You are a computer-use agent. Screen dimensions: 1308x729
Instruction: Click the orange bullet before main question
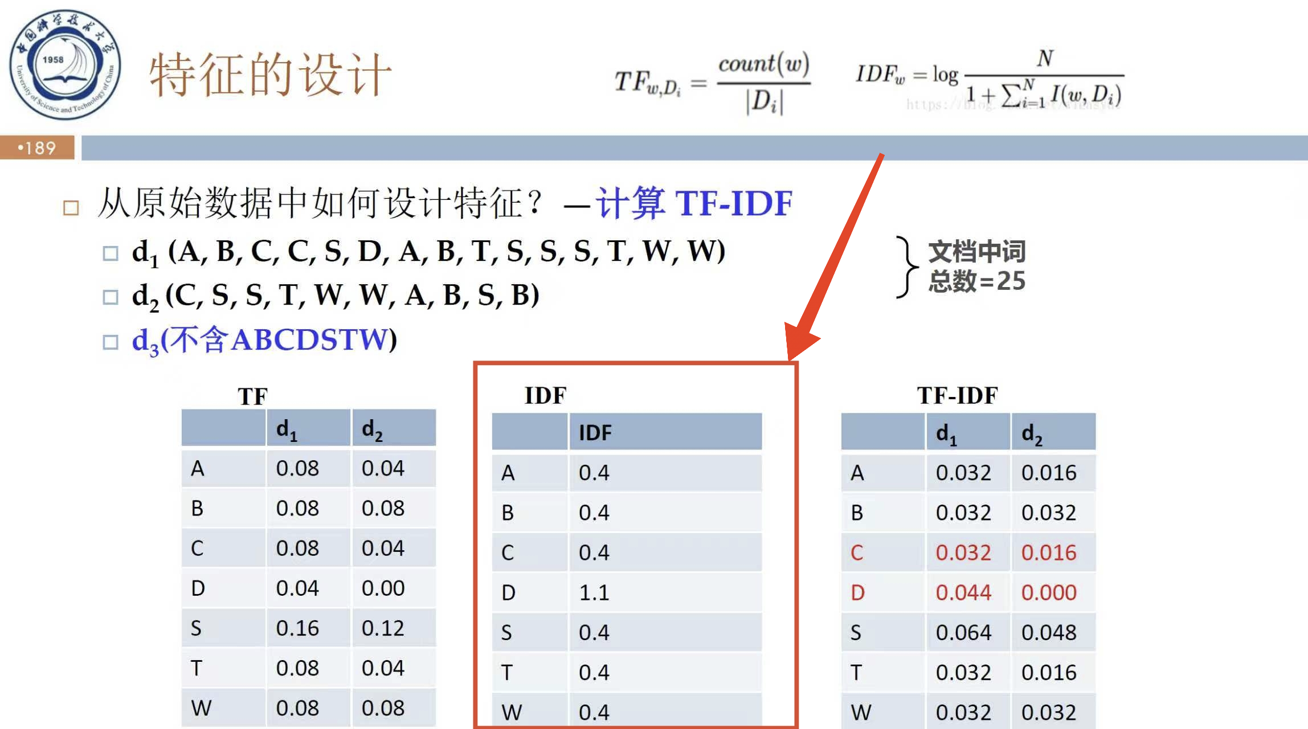pyautogui.click(x=71, y=208)
